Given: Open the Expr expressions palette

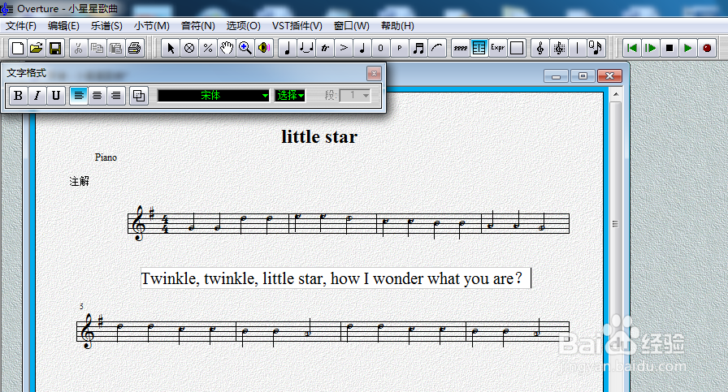Looking at the screenshot, I should click(498, 48).
